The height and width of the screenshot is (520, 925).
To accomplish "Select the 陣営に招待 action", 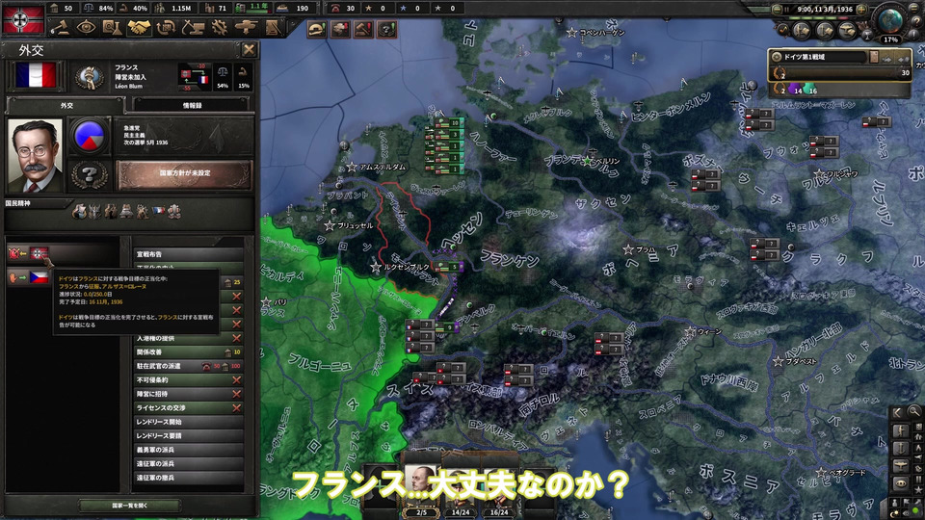I will click(x=188, y=394).
